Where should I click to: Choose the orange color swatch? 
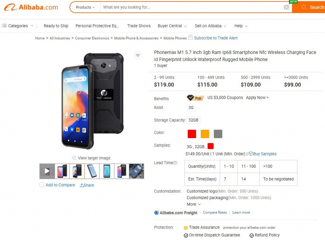pos(205,134)
